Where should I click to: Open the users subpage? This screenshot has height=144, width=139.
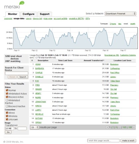click(29, 19)
